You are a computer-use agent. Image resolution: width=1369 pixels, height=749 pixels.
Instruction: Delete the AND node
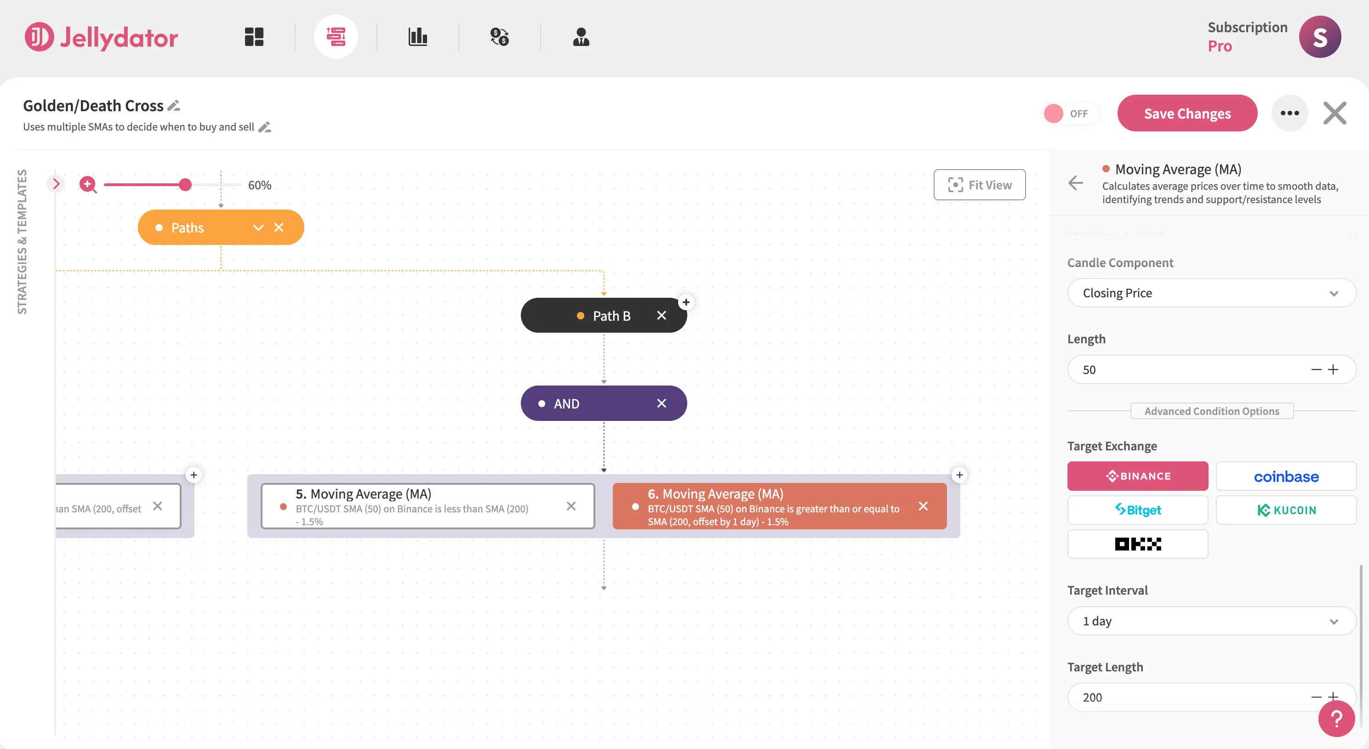[x=662, y=403]
